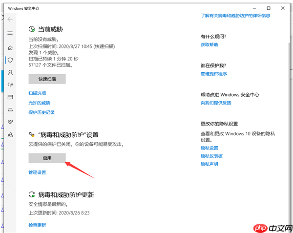
Task: Maximize the Windows 安全中心 window
Action: point(269,8)
